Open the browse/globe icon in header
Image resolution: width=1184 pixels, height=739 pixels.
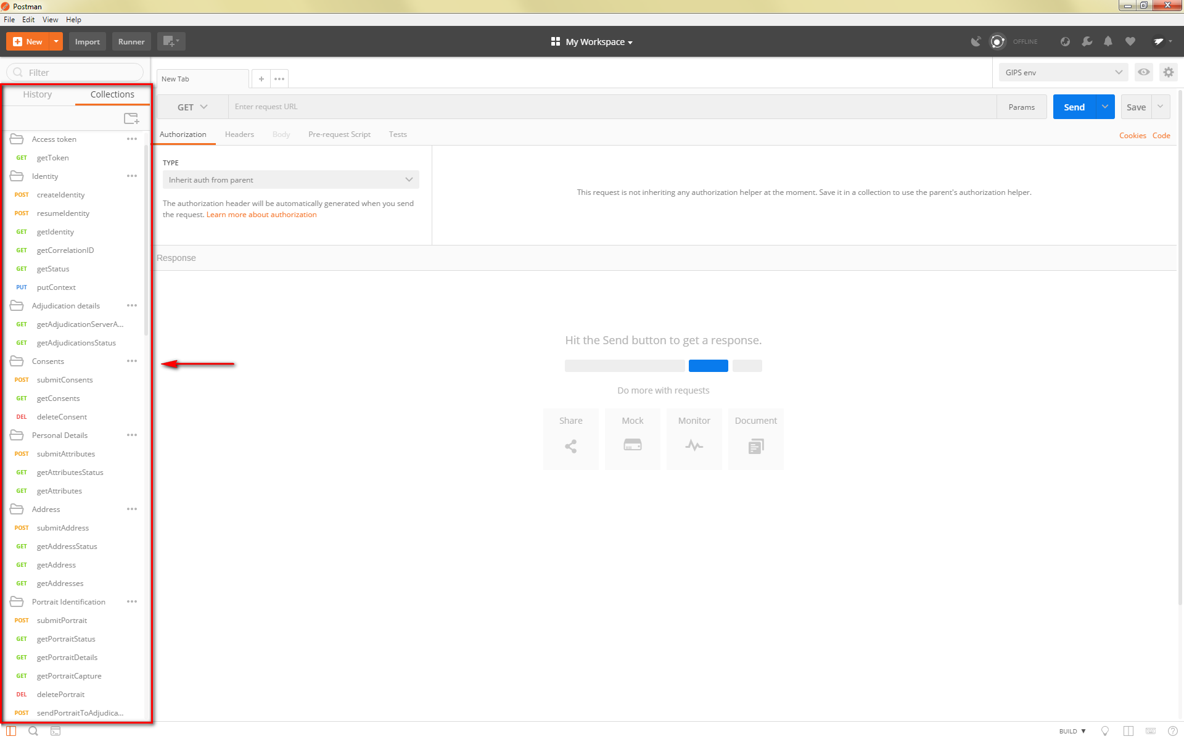click(x=1065, y=41)
